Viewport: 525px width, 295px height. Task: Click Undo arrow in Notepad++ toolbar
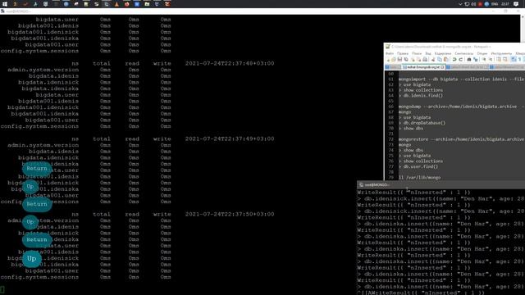pos(454,59)
